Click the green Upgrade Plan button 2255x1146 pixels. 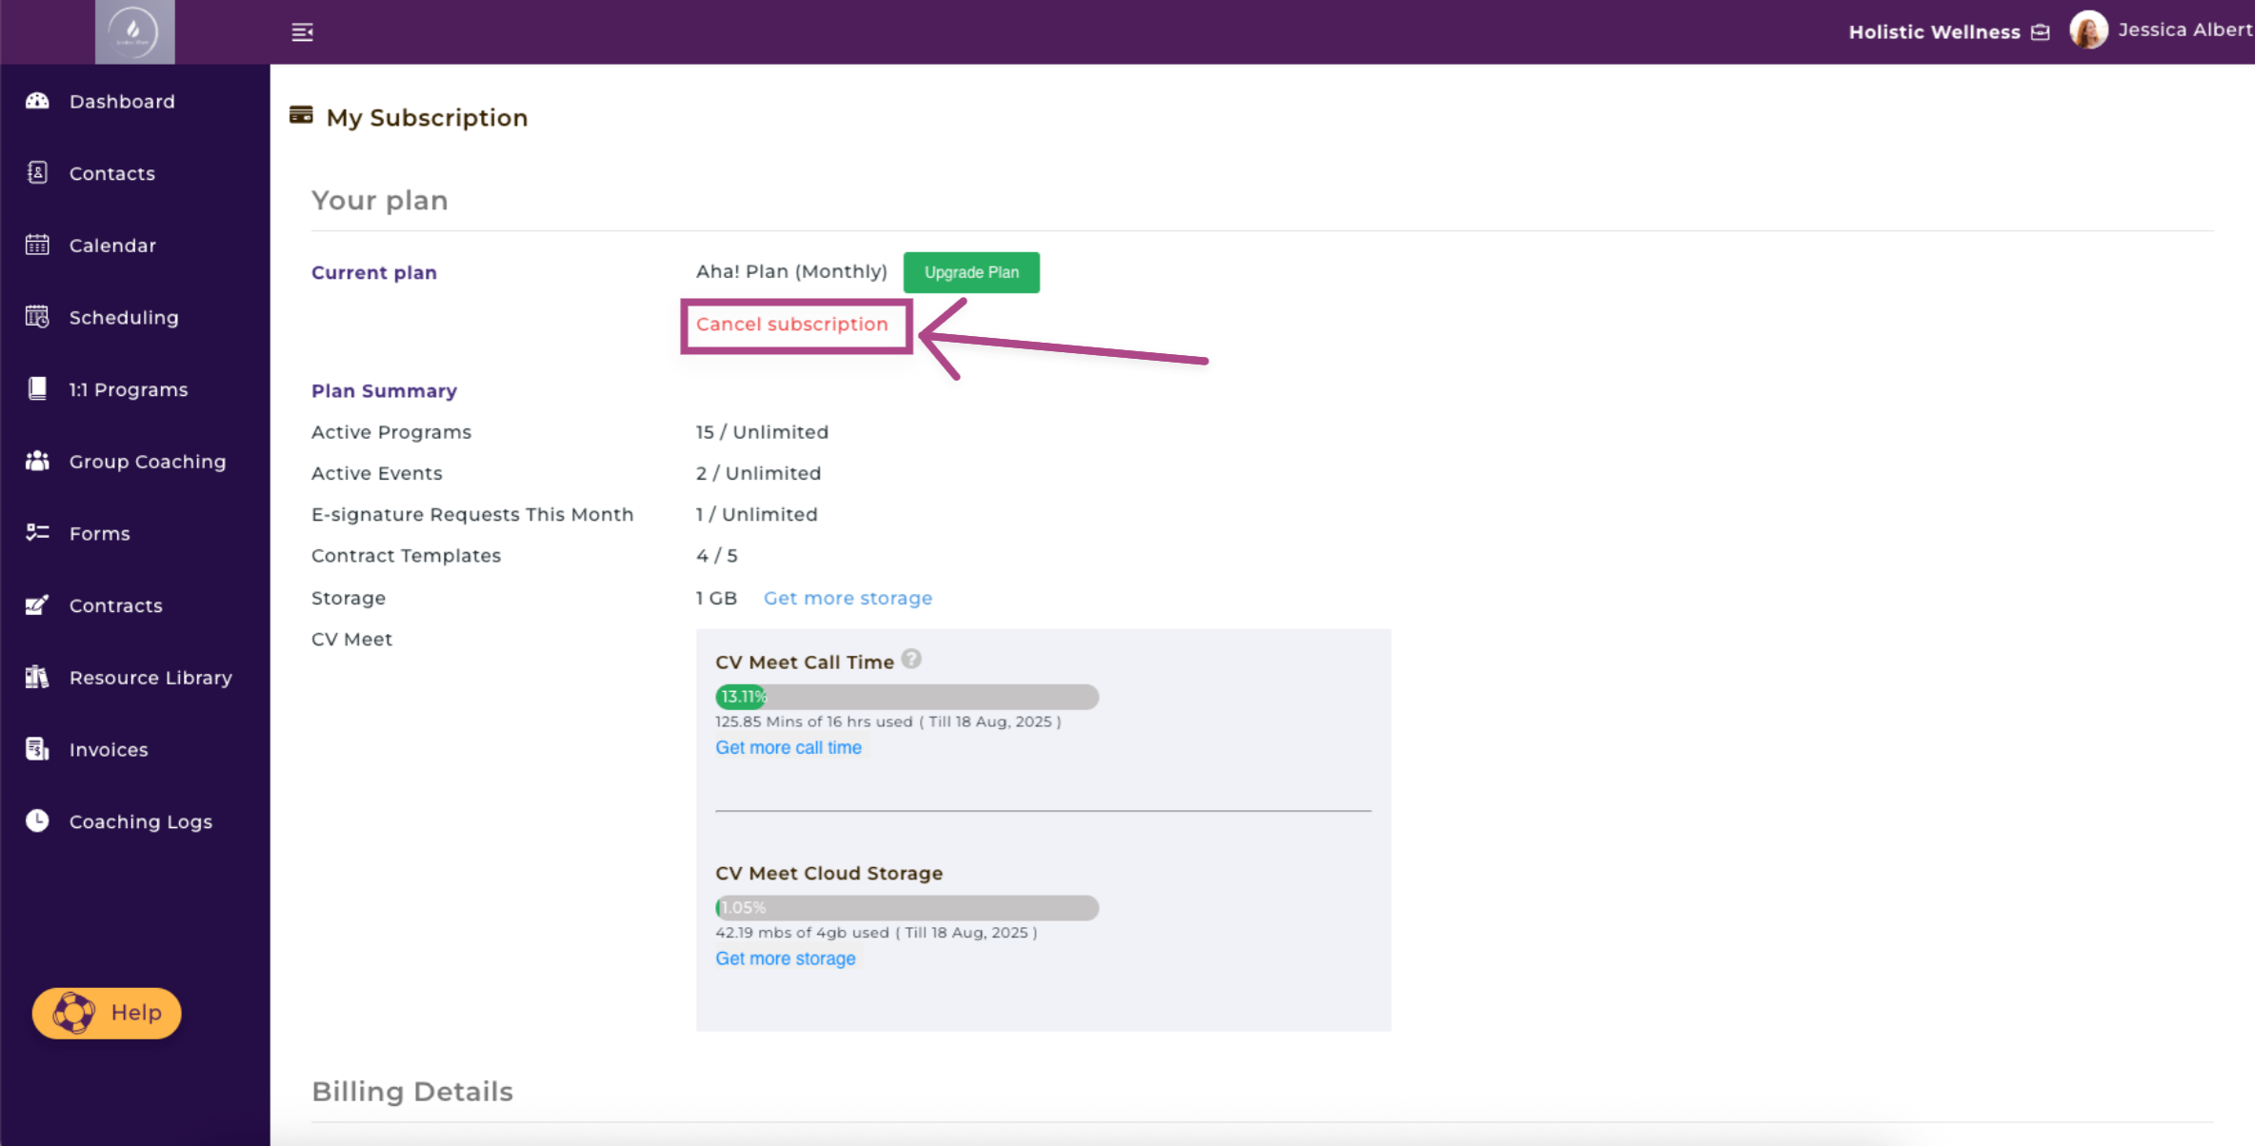971,272
